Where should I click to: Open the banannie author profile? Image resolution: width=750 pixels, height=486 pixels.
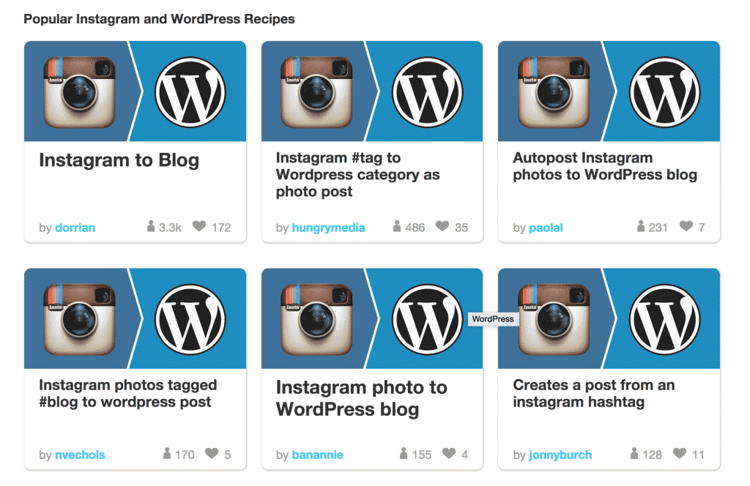point(318,455)
